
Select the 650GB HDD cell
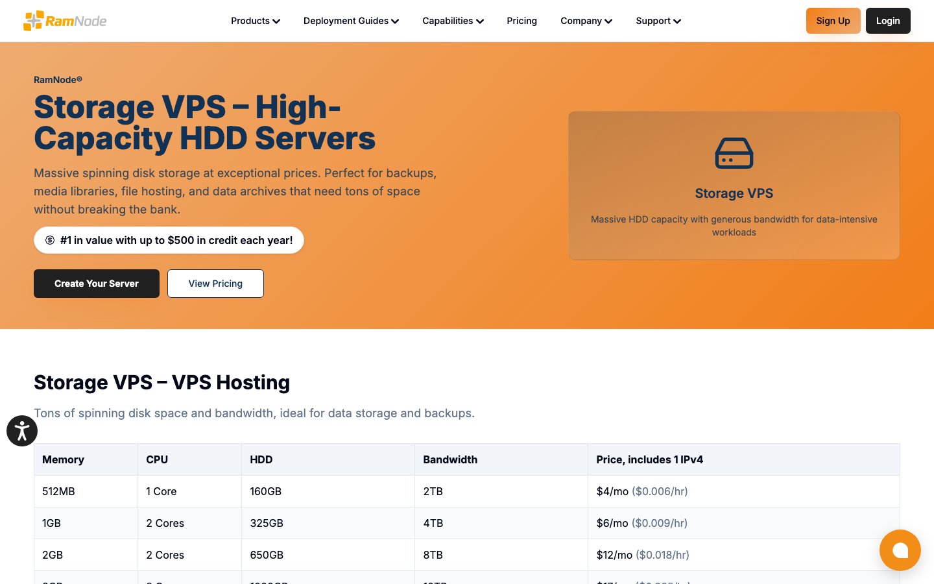pos(328,555)
